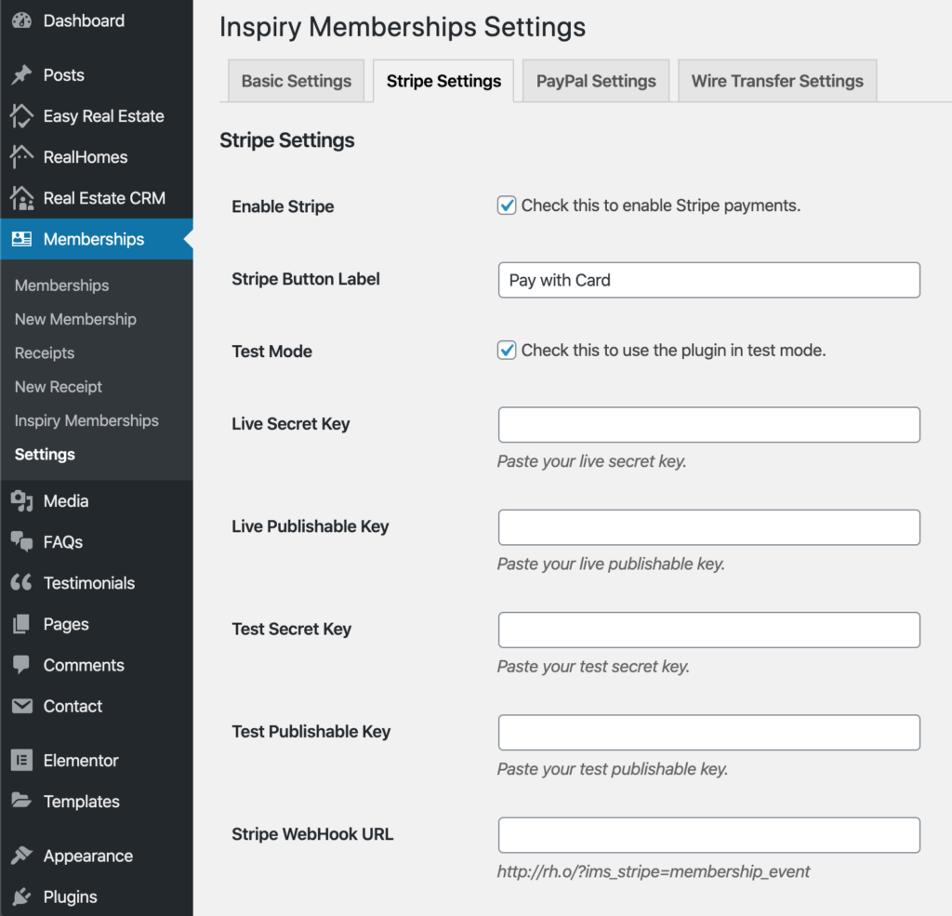Viewport: 952px width, 916px height.
Task: Click the 'Paste your test secret key.' hint
Action: (593, 667)
